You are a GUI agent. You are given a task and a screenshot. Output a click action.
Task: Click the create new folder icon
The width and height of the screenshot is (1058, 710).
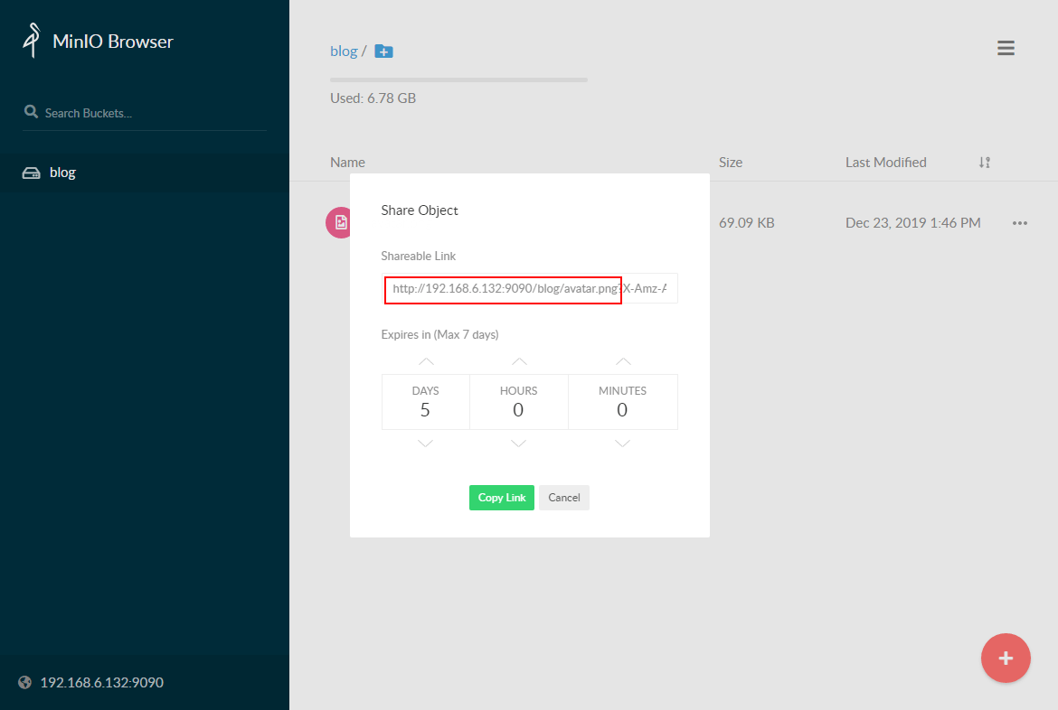pyautogui.click(x=383, y=51)
